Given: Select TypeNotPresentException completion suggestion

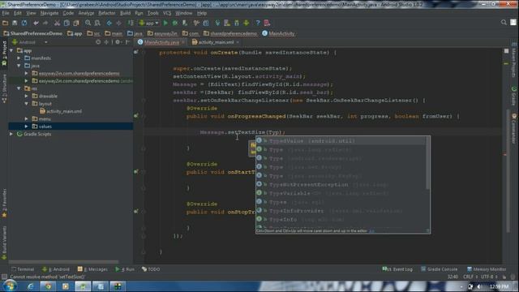Looking at the screenshot, I should click(x=341, y=184).
